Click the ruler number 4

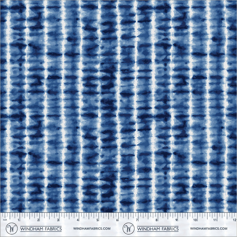point(78,220)
